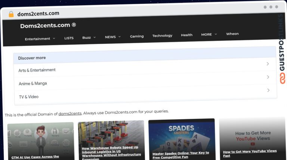287x160 pixels.
Task: Expand the MORE dropdown chevron
Action: coord(216,34)
